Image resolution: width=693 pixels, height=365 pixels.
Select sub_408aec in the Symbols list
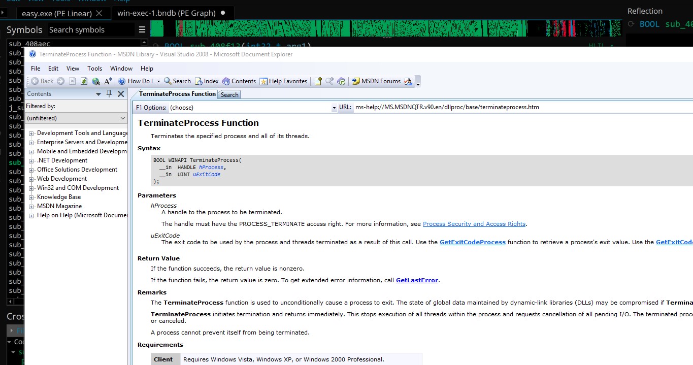pos(29,44)
